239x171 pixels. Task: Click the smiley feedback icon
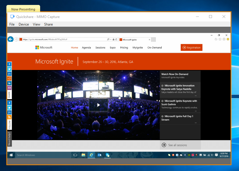coord(228,39)
